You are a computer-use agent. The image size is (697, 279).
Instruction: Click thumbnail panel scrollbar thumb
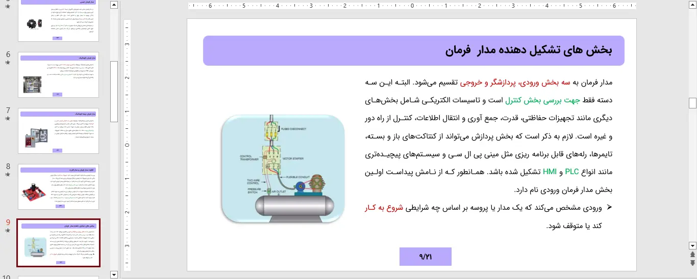coord(114,92)
